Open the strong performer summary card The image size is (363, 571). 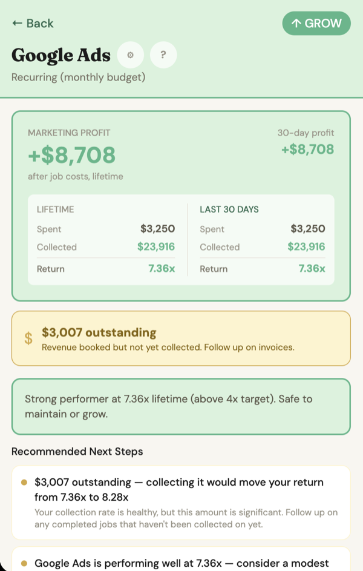point(181,406)
